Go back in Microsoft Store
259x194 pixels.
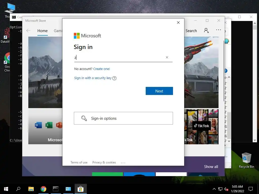click(28, 31)
